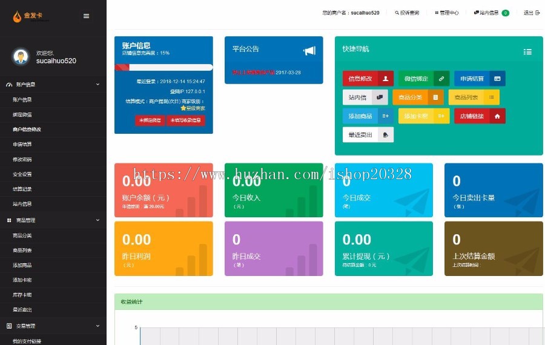Screen dimensions: 545x345
Task: Click the 登陆IP:127.0.0.1 text
Action: (187, 91)
